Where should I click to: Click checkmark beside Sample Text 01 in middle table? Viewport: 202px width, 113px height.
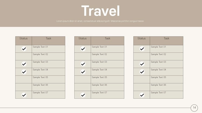[83, 49]
